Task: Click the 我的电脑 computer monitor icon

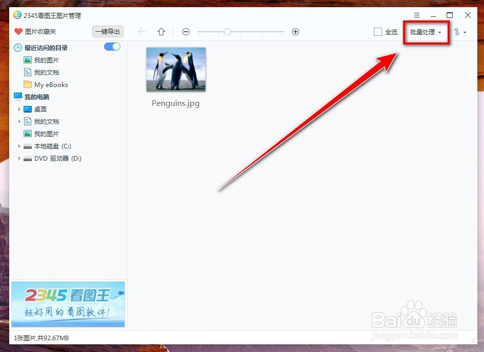Action: [18, 97]
